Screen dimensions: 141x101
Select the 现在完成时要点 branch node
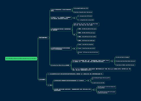point(44,38)
